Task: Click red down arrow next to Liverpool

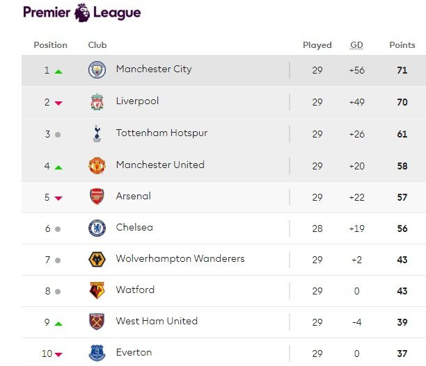Action: pos(58,103)
